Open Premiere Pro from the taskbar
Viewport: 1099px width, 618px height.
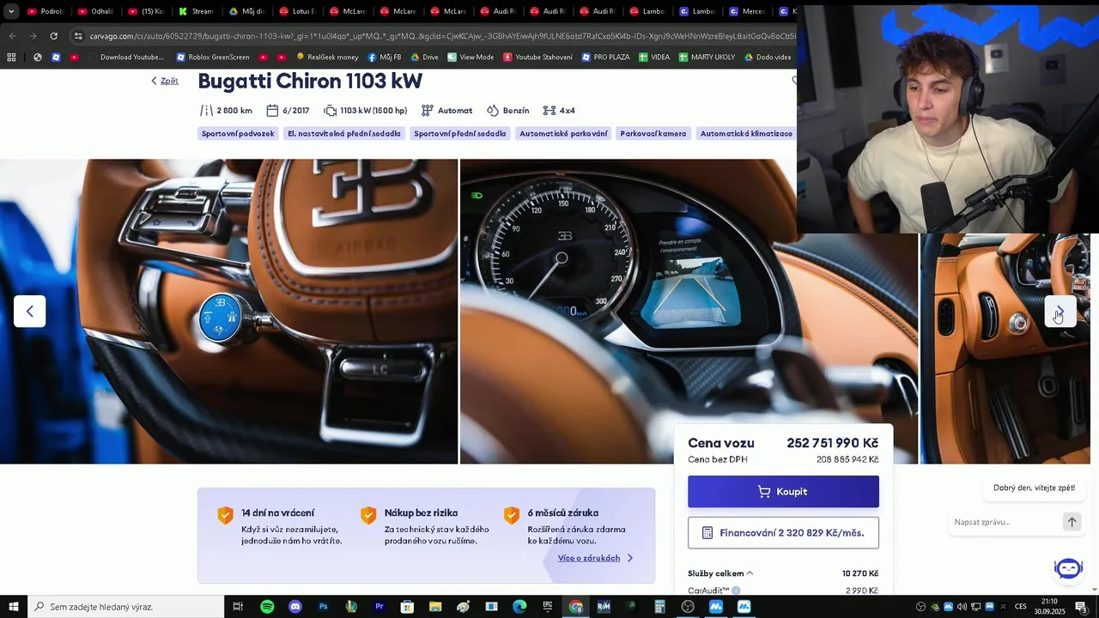(379, 607)
